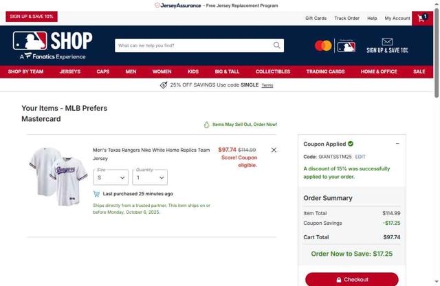The image size is (440, 286).
Task: Edit the coupon code
Action: [360, 157]
